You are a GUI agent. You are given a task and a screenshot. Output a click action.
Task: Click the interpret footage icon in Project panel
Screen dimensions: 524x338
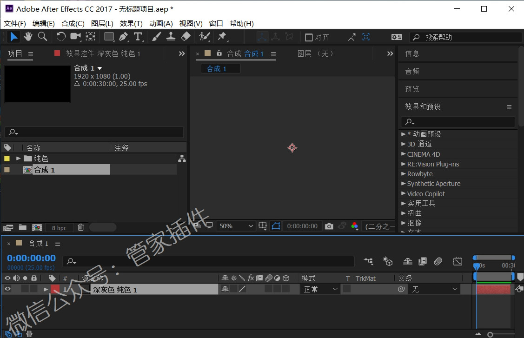coord(8,228)
